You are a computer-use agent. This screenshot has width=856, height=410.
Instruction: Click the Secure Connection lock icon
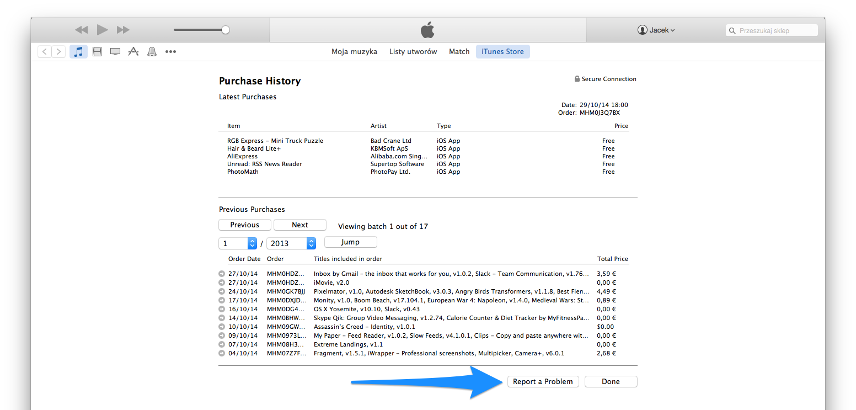tap(577, 79)
